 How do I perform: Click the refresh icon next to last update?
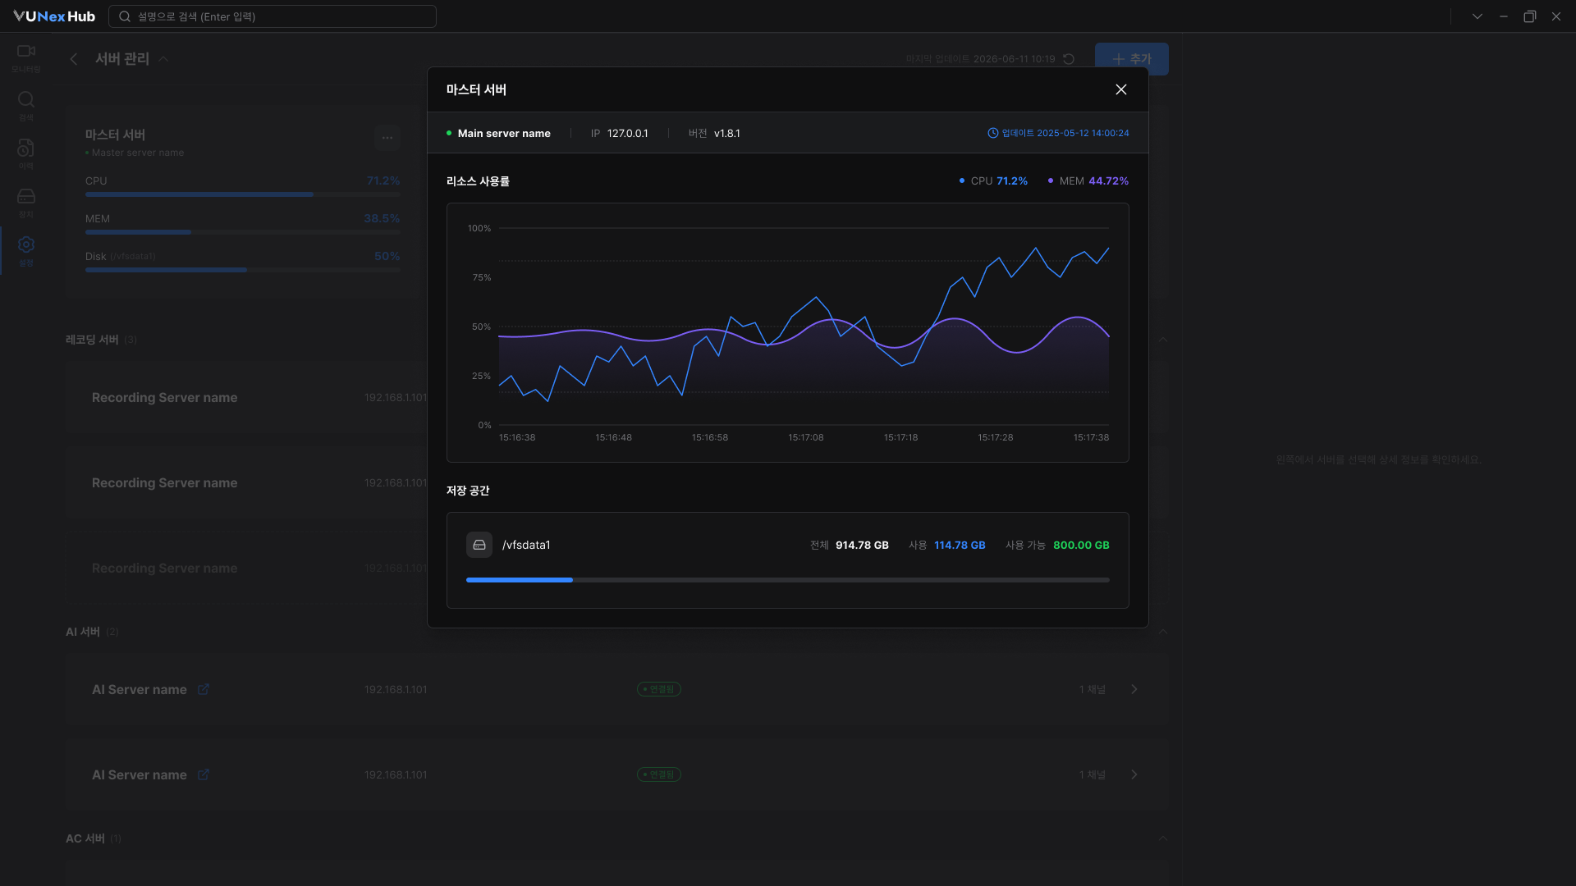(x=1069, y=59)
